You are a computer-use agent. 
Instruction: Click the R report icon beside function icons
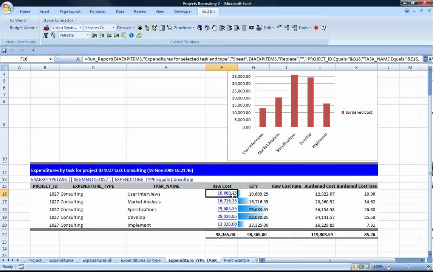pos(222,28)
